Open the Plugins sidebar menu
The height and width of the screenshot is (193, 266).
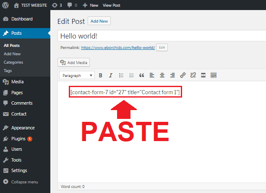pyautogui.click(x=25, y=139)
